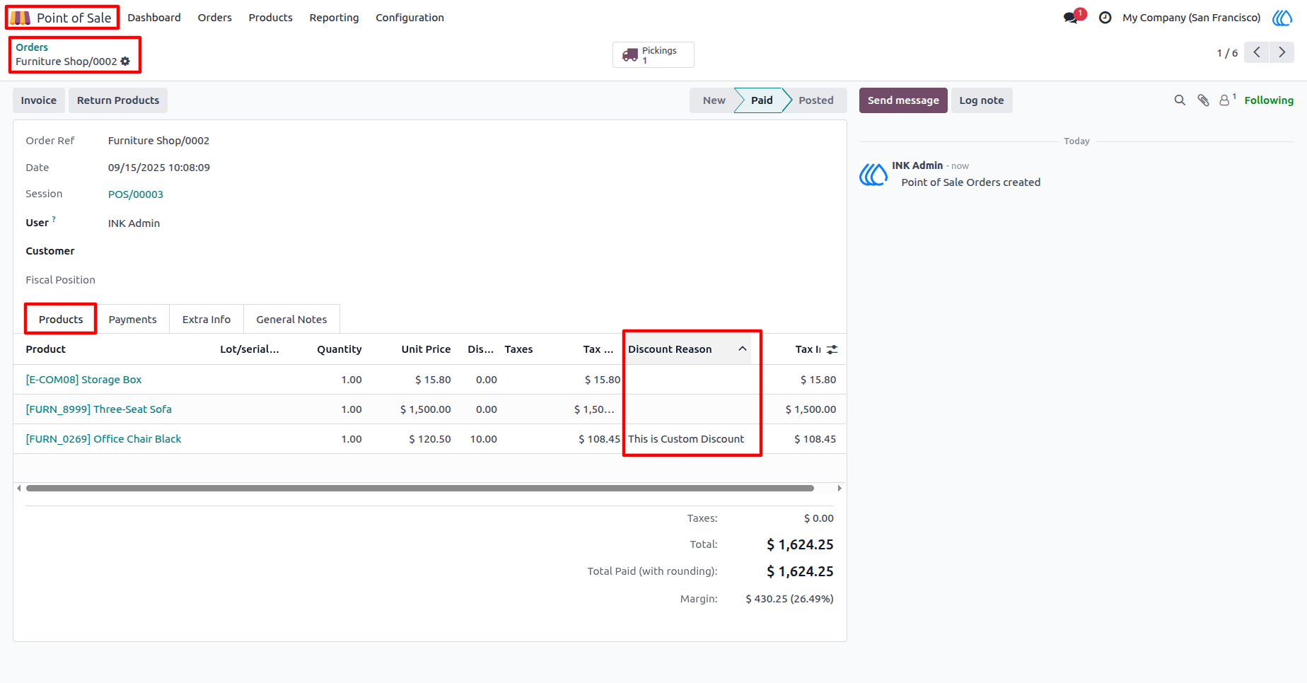Open the Reporting menu
The image size is (1307, 683).
click(334, 18)
